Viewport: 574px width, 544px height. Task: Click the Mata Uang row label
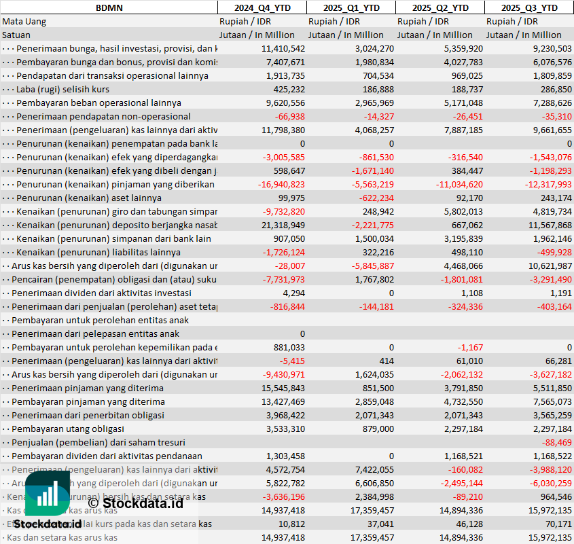pos(24,21)
